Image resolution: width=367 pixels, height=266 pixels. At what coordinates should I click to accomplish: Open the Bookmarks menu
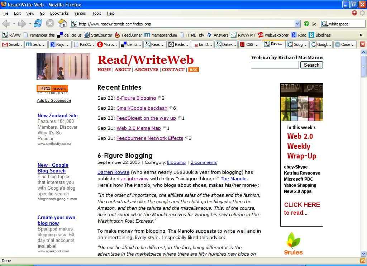pyautogui.click(x=59, y=13)
